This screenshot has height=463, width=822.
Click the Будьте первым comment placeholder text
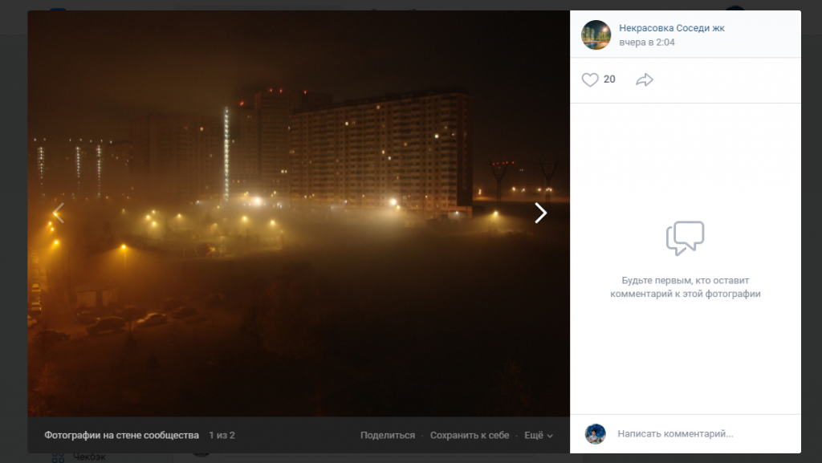(x=685, y=287)
